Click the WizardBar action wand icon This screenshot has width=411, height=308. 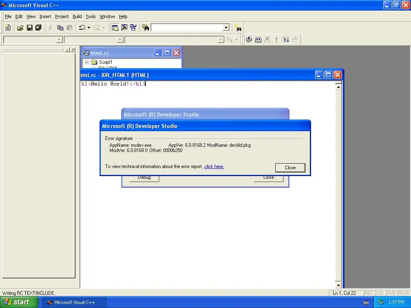click(229, 40)
